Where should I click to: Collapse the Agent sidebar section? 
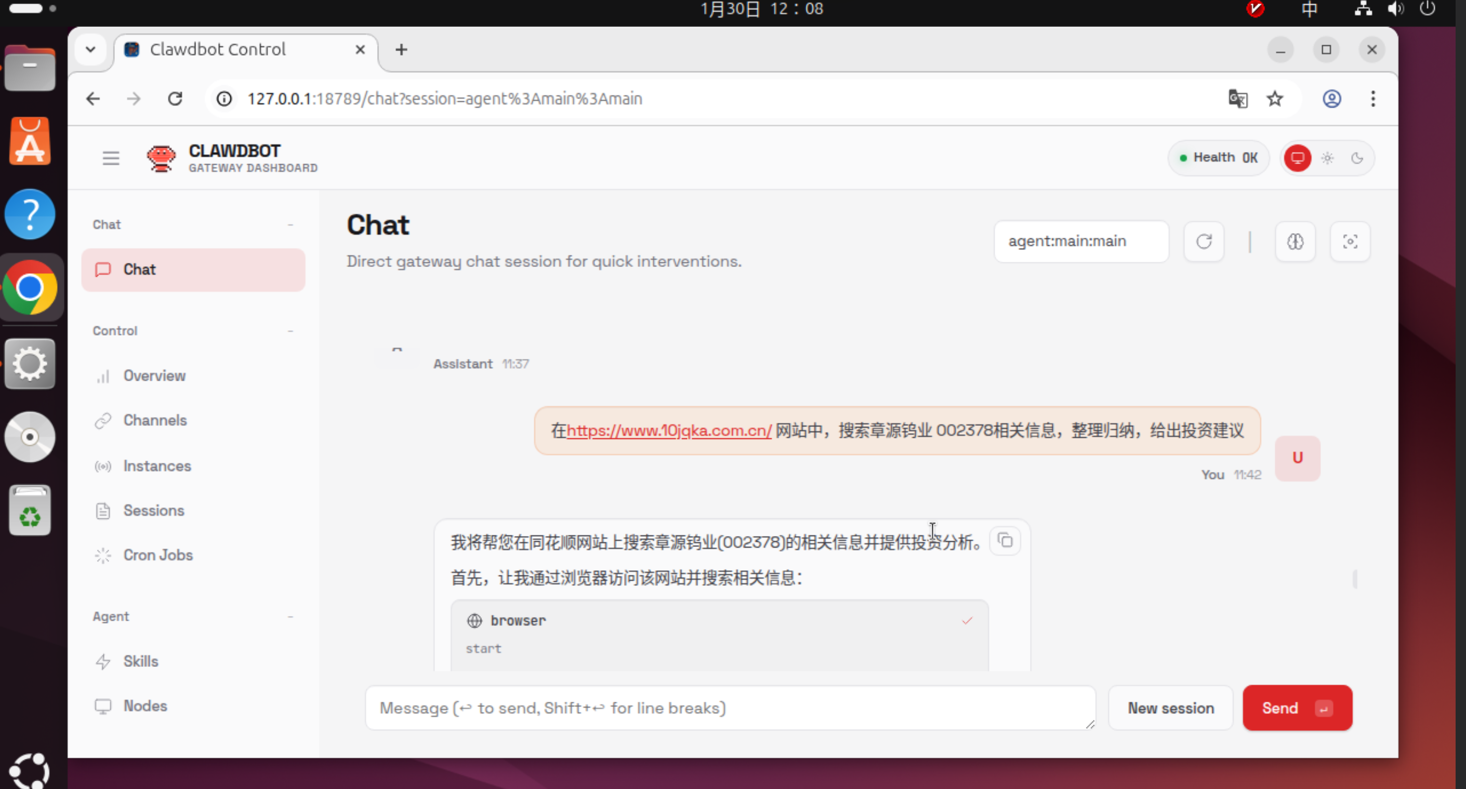(x=290, y=617)
